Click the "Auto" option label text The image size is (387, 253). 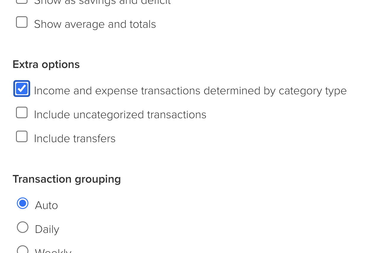(46, 205)
